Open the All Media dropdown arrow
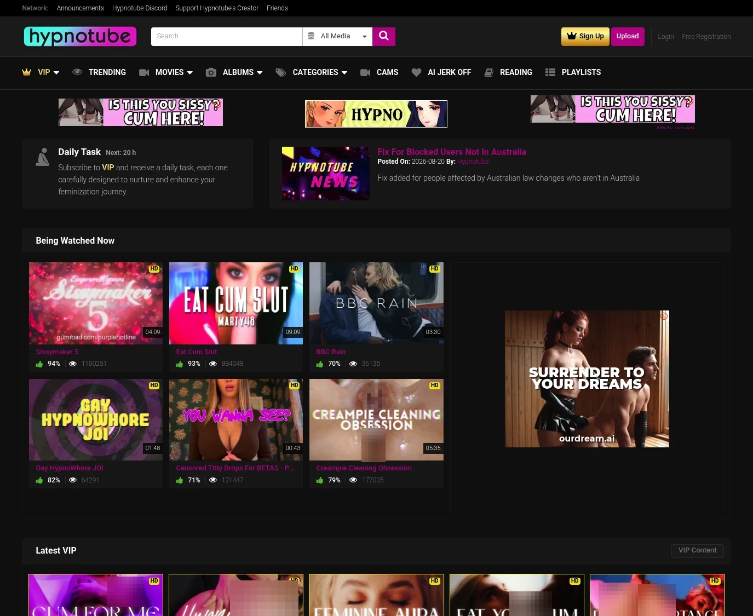This screenshot has height=616, width=753. pyautogui.click(x=365, y=37)
